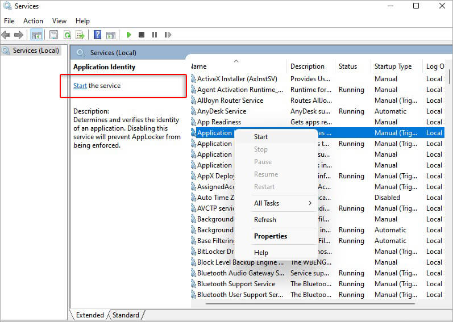The width and height of the screenshot is (453, 322).
Task: Click gear icon next to ActiveX Installer
Action: point(193,79)
